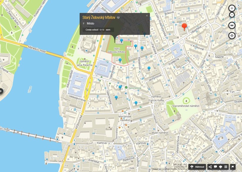Click the 'Alšovo nábřeží' street label
This screenshot has width=242, height=172.
click(70, 79)
